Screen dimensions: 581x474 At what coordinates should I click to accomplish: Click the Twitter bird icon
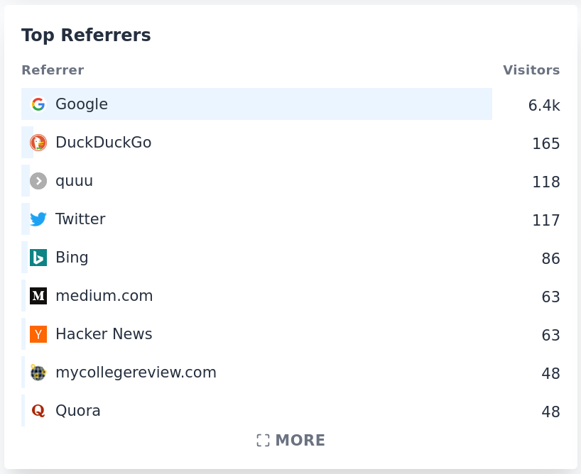point(38,219)
